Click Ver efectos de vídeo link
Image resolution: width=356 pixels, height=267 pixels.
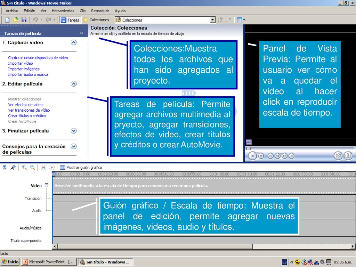(x=25, y=105)
